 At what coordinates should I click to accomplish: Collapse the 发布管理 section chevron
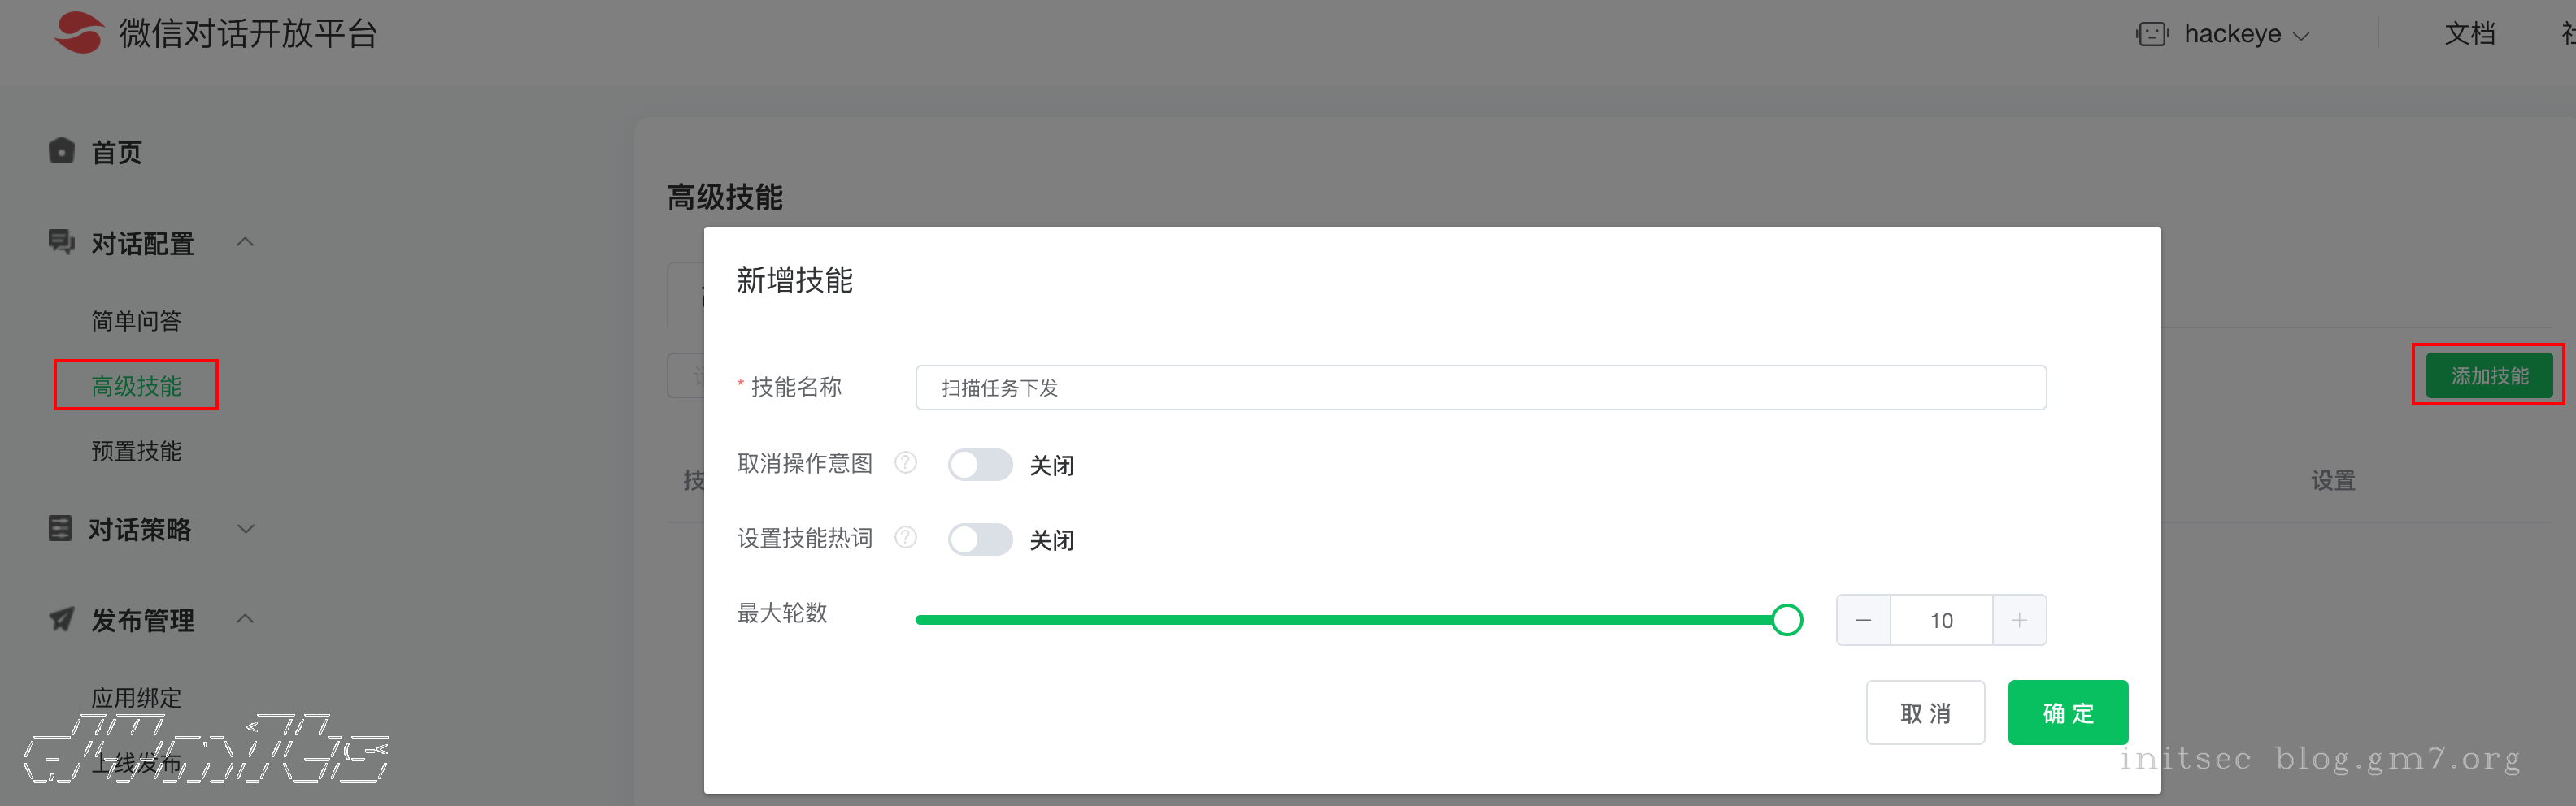point(245,619)
